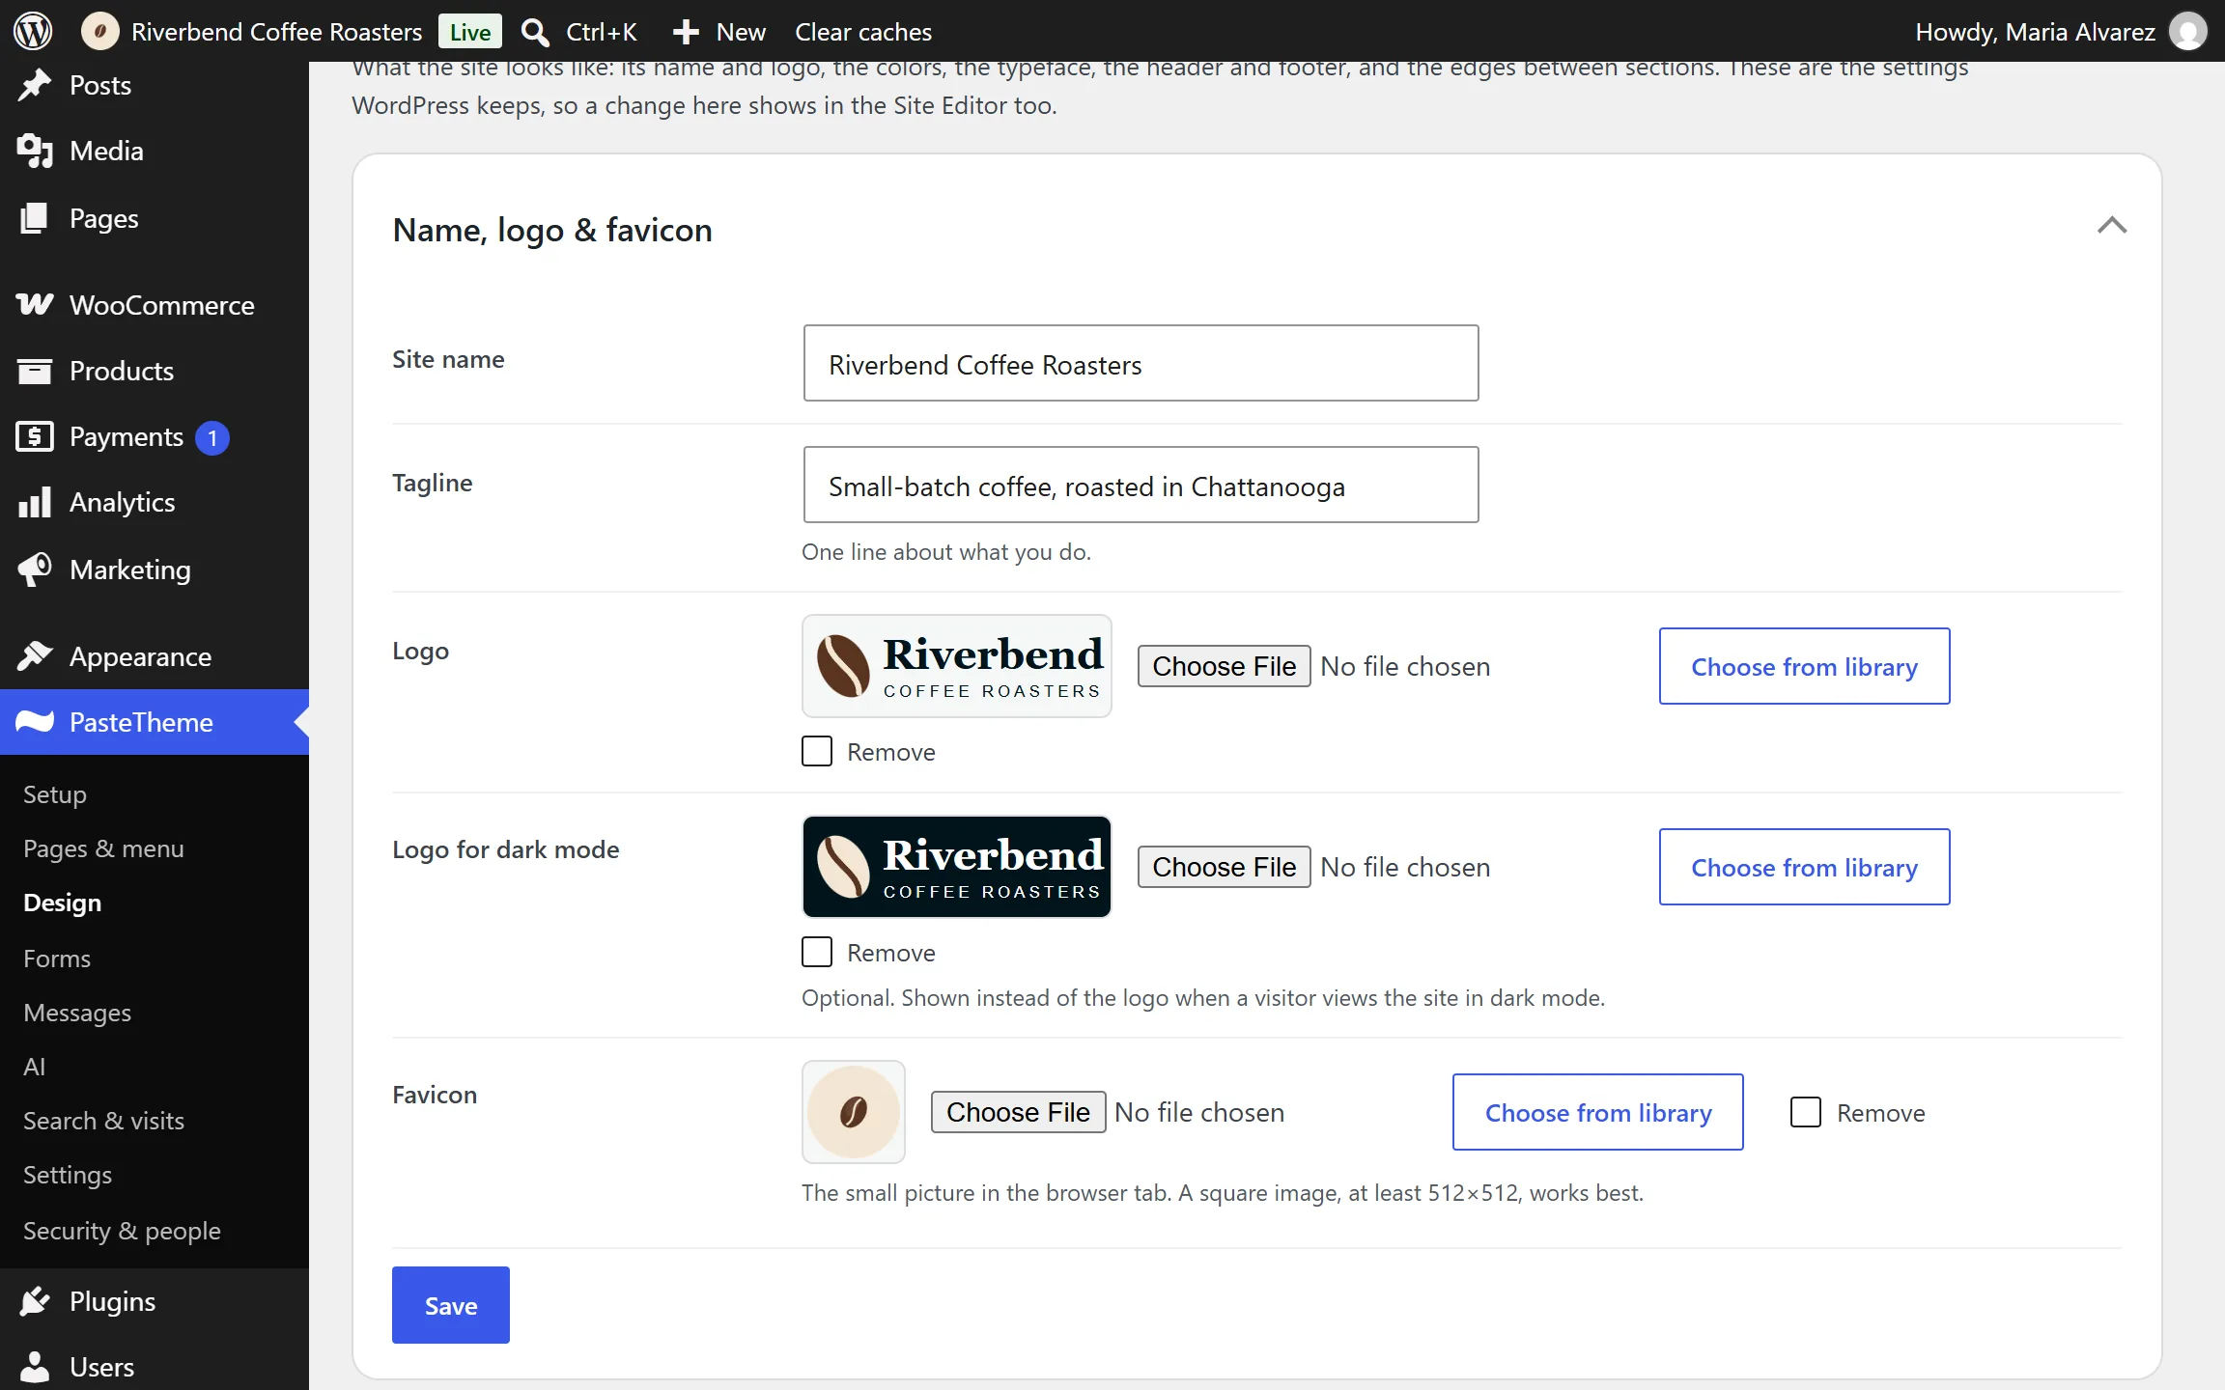Click the Payments dollar icon
Screen dimensions: 2225x1390
pos(35,436)
